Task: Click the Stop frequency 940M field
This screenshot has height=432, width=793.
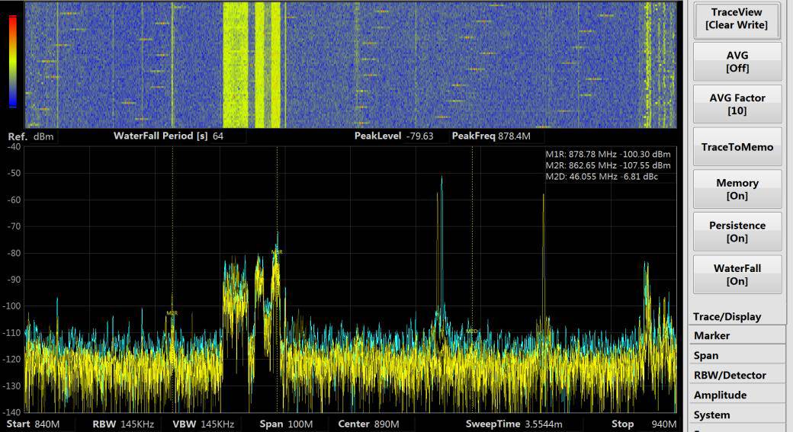Action: [660, 424]
